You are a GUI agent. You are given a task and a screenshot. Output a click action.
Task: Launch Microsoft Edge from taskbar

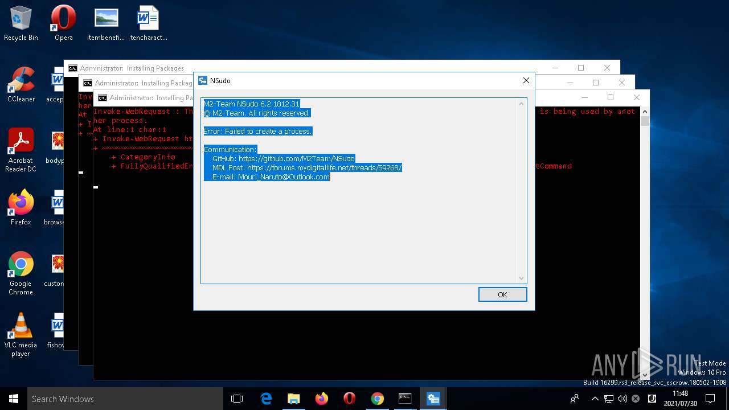pyautogui.click(x=266, y=399)
